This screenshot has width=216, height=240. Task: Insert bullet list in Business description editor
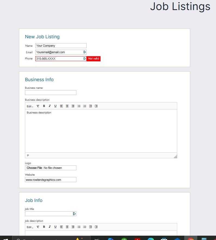coord(79,106)
